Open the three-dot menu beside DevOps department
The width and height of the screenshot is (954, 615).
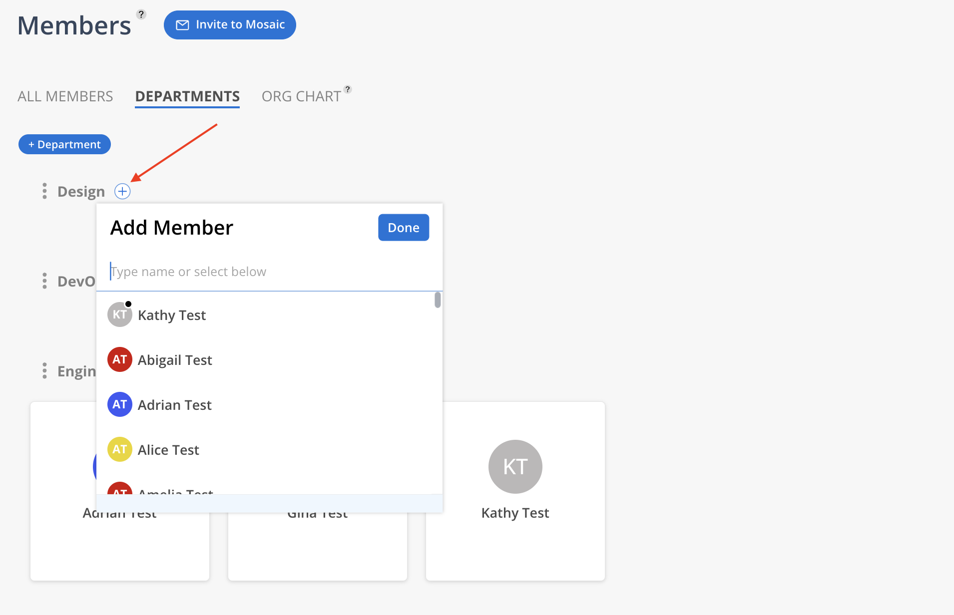(x=44, y=281)
